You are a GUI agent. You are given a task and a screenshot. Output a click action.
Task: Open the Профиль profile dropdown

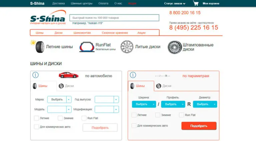point(173,104)
